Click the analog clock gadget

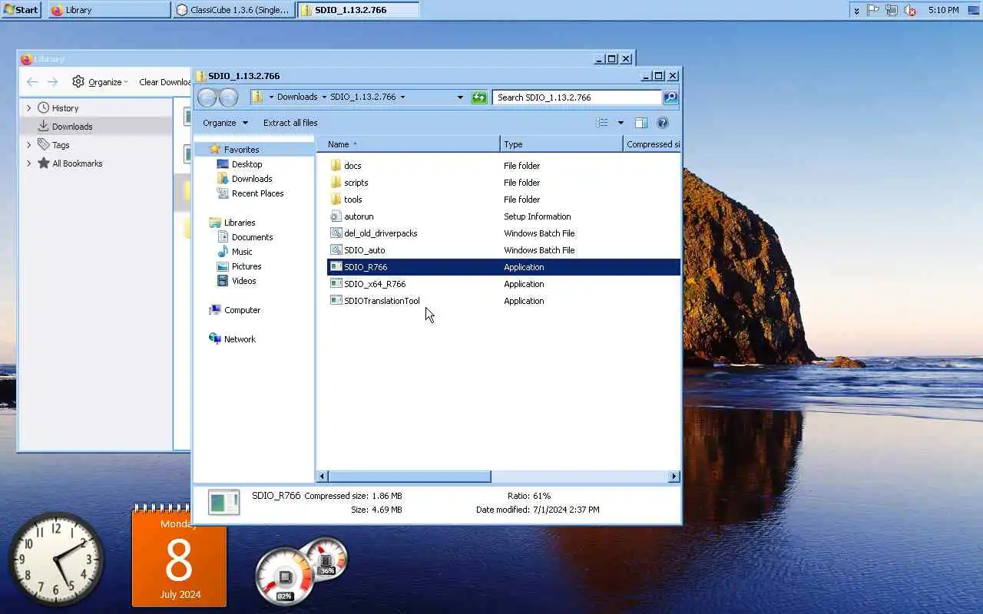pos(57,560)
